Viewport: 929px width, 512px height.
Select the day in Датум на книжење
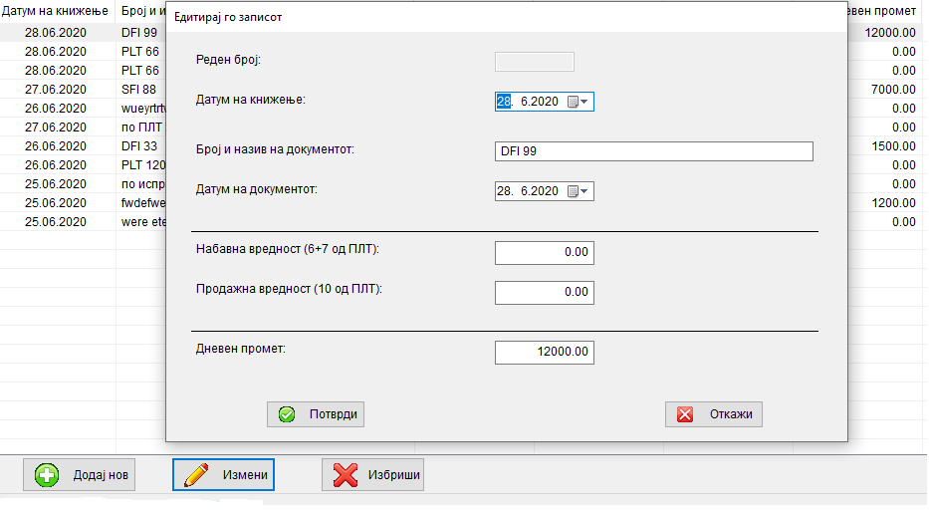(x=504, y=102)
